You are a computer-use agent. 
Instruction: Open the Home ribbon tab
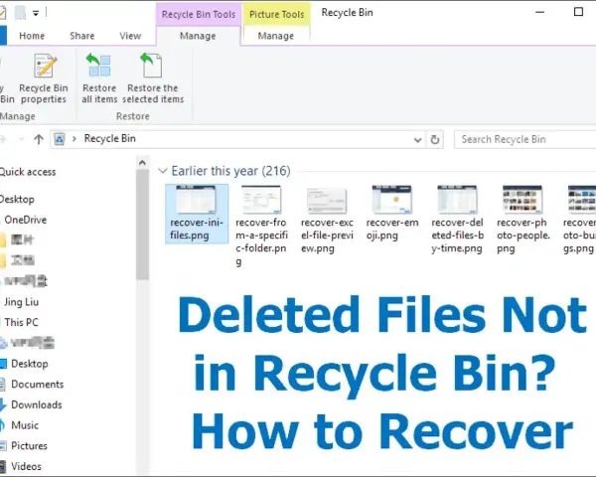pos(32,36)
